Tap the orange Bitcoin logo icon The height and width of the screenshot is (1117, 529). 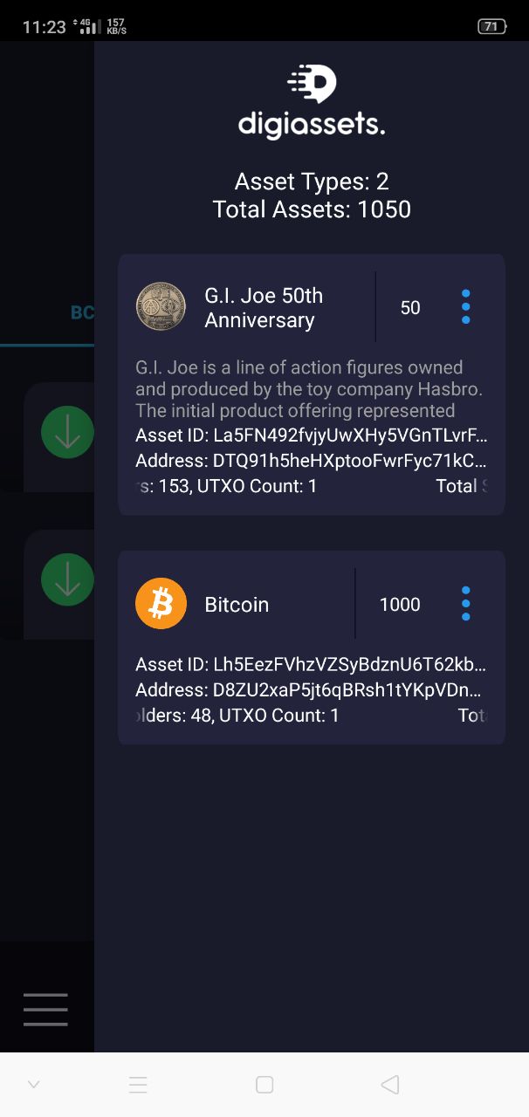pyautogui.click(x=161, y=604)
